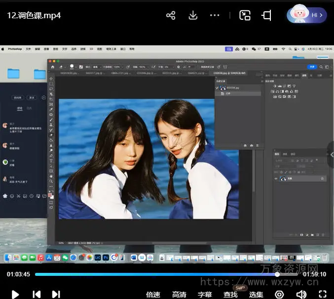This screenshot has height=299, width=334.
Task: Open the 倍速 playback speed menu
Action: click(153, 295)
